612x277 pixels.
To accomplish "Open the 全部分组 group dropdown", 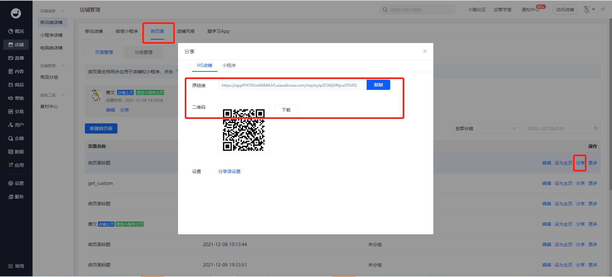I will (486, 128).
